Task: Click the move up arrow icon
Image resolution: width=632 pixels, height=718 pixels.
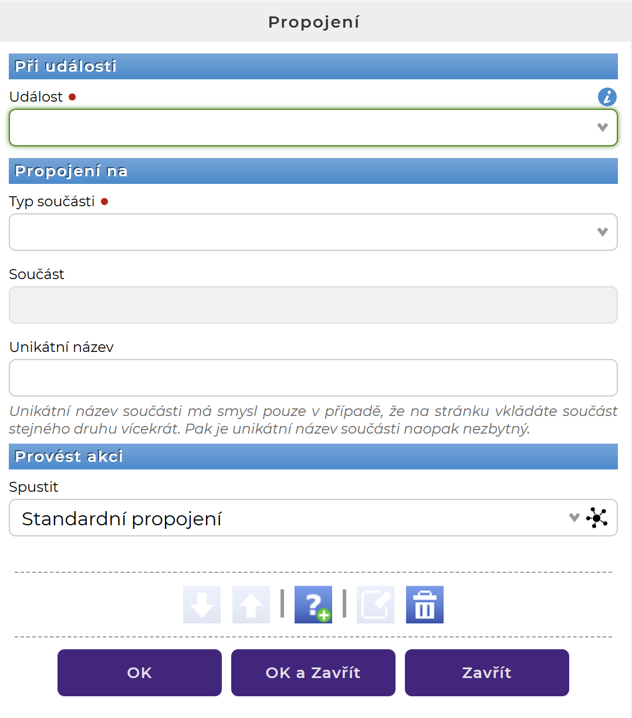Action: coord(251,605)
